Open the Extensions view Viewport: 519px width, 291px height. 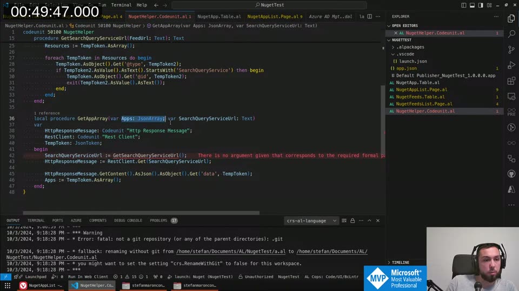(511, 80)
